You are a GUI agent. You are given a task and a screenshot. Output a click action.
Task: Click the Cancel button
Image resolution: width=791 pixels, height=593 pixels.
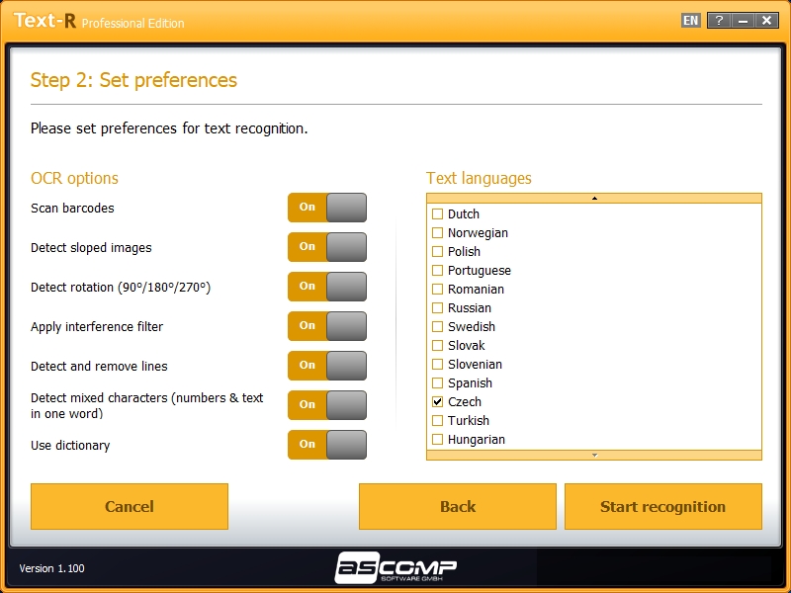pyautogui.click(x=130, y=507)
